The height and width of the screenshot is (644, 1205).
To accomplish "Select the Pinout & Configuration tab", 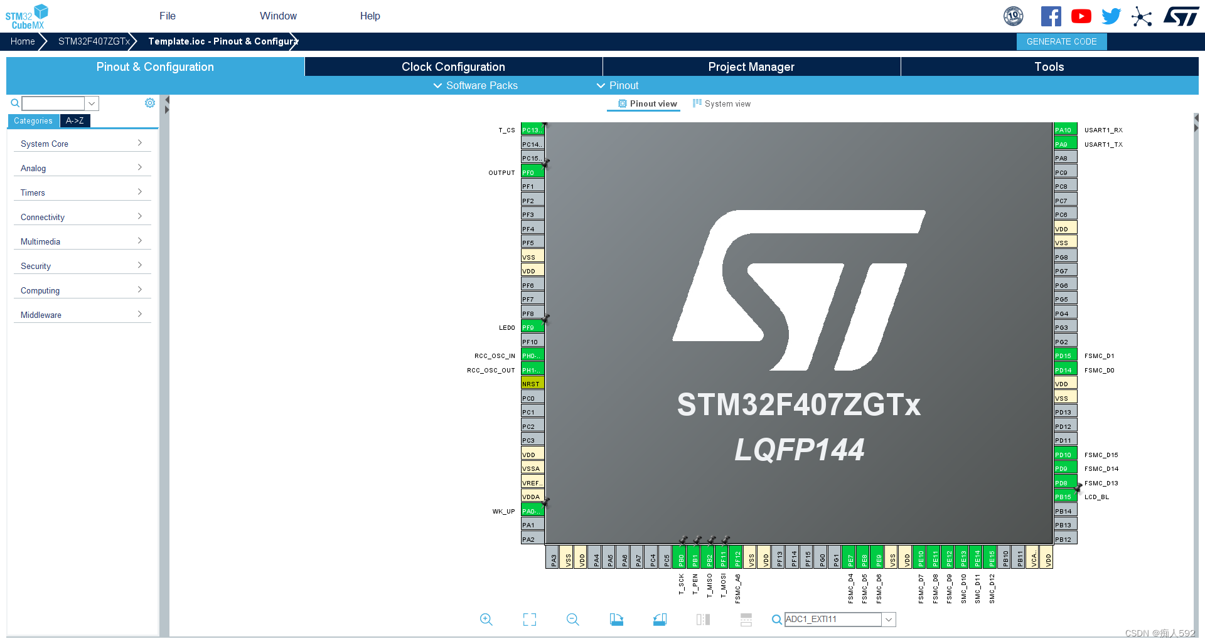I will pyautogui.click(x=155, y=66).
